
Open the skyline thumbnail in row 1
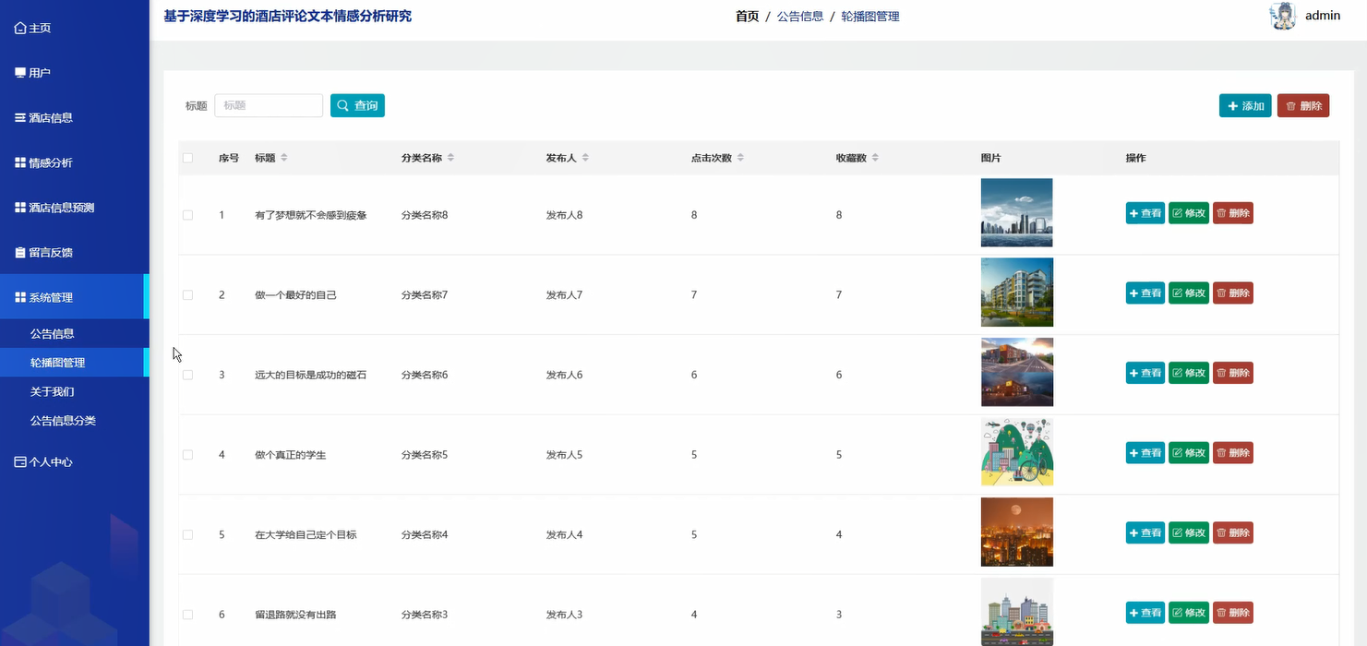pyautogui.click(x=1016, y=212)
